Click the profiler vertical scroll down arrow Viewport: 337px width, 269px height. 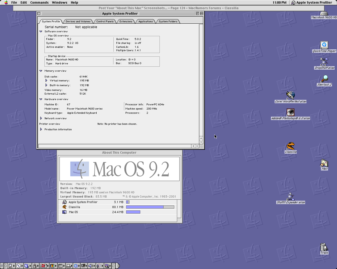pos(201,142)
